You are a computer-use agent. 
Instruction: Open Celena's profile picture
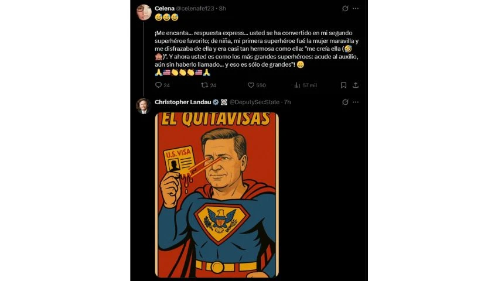point(144,12)
